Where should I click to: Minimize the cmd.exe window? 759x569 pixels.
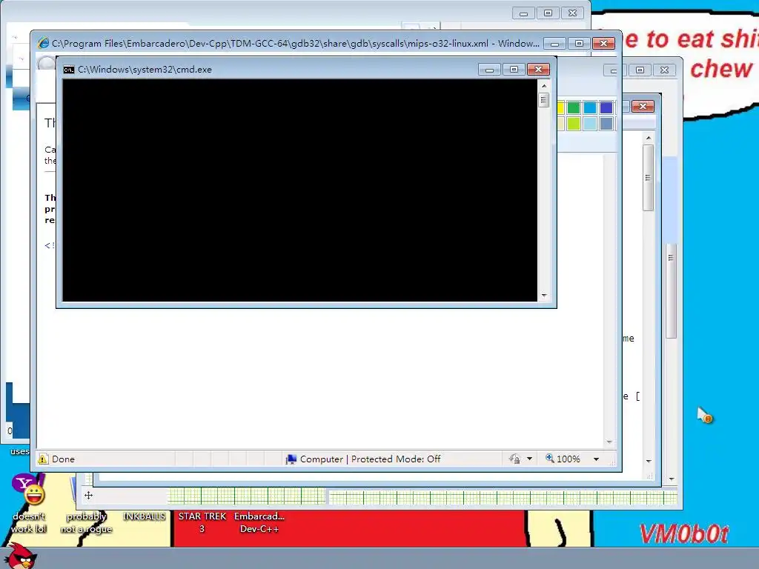tap(489, 70)
